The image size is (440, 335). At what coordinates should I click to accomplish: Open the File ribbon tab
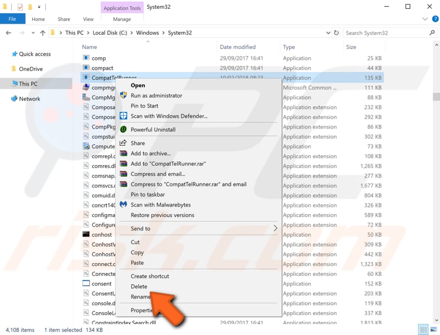(12, 19)
